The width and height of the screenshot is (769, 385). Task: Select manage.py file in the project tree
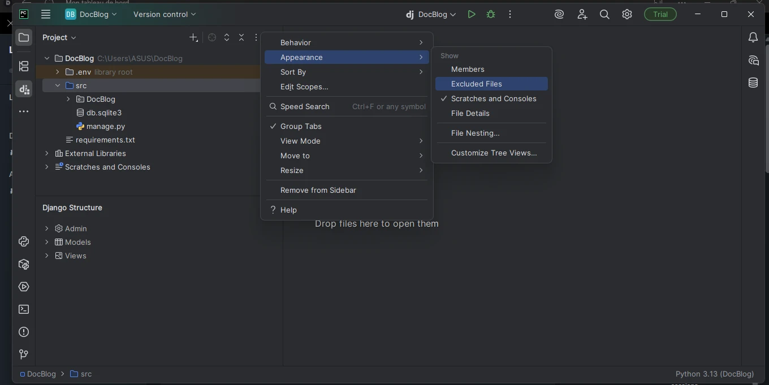click(x=106, y=126)
